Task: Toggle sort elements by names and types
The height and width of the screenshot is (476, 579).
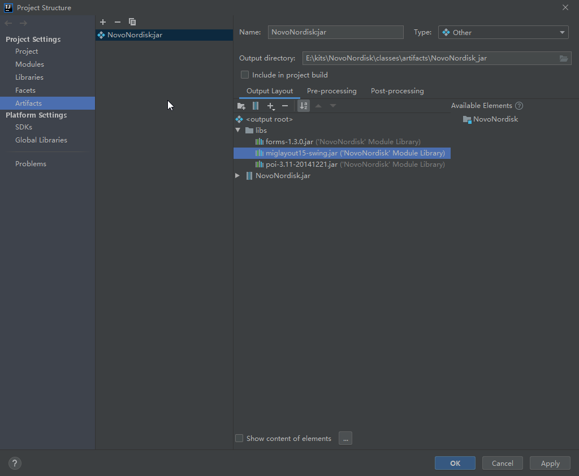Action: click(x=304, y=106)
